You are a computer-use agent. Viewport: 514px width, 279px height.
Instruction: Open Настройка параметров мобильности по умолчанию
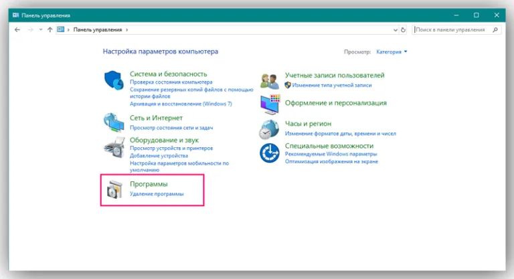coord(179,167)
